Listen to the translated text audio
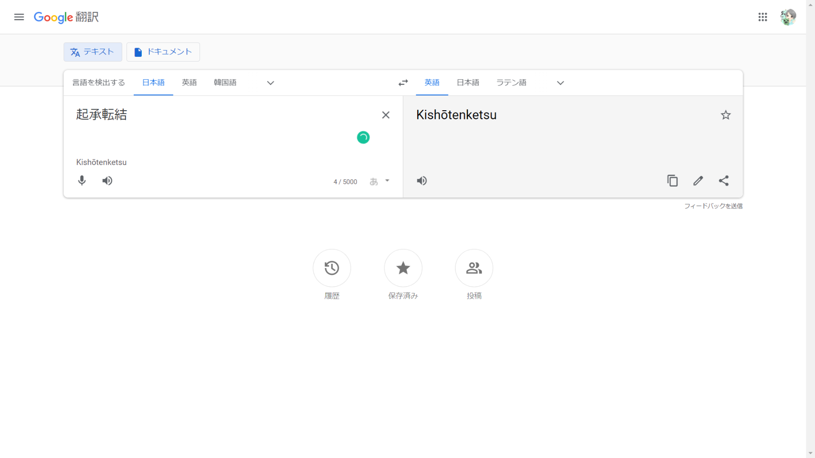The height and width of the screenshot is (458, 815). click(x=422, y=181)
